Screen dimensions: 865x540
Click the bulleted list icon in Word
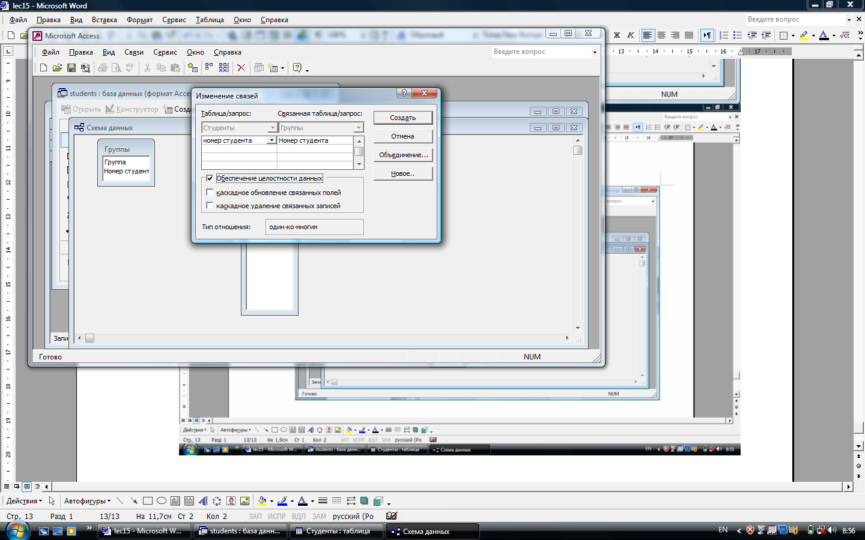click(738, 35)
